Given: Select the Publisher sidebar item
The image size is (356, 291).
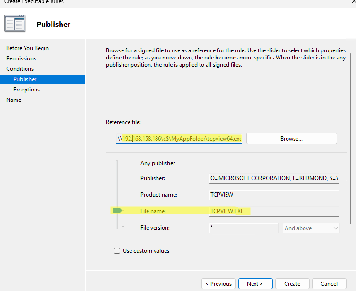Looking at the screenshot, I should [25, 79].
